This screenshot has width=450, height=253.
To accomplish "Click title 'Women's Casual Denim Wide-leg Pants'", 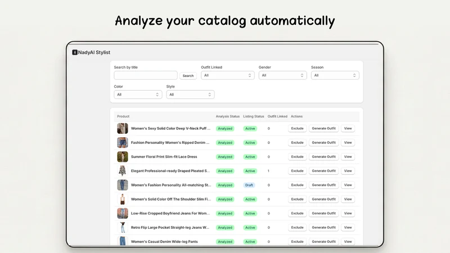I will pos(164,242).
